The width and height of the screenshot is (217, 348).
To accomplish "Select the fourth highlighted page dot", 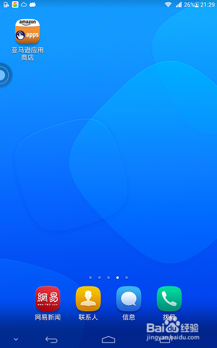I will click(x=118, y=278).
